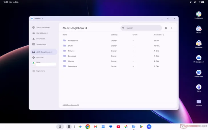Open Einstellungen from the desktop
This screenshot has height=130, width=208.
click(199, 73)
